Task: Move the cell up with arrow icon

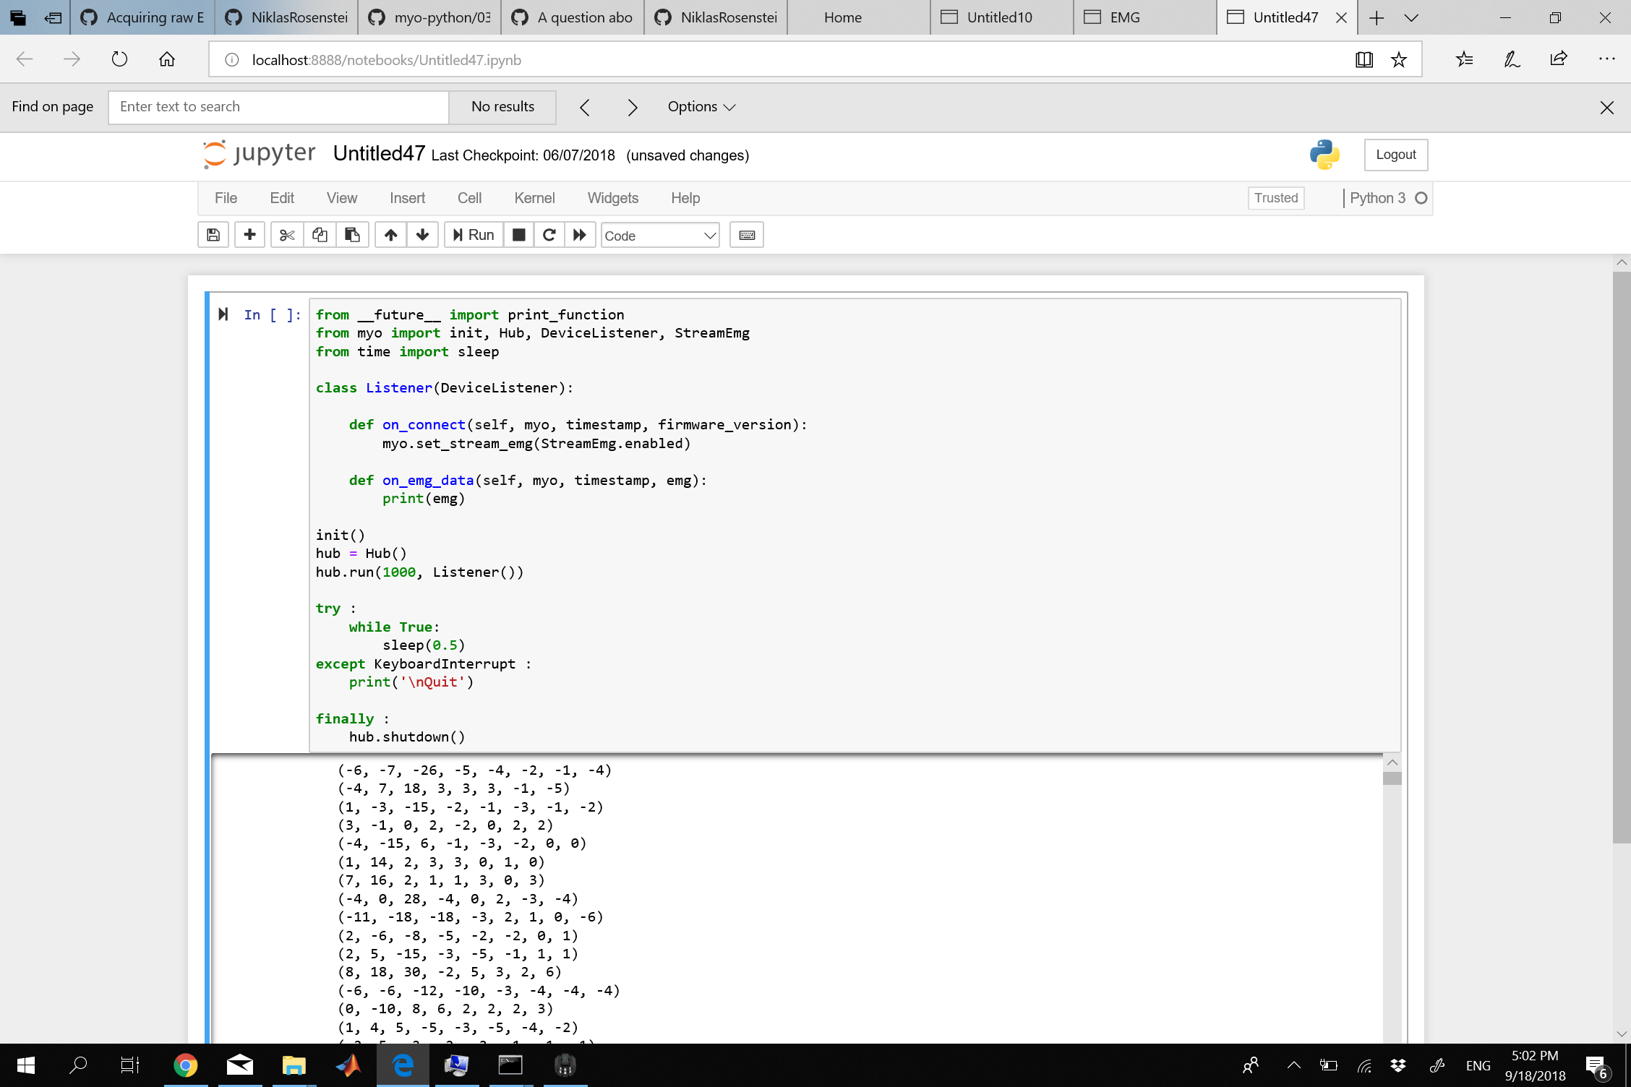Action: (x=390, y=234)
